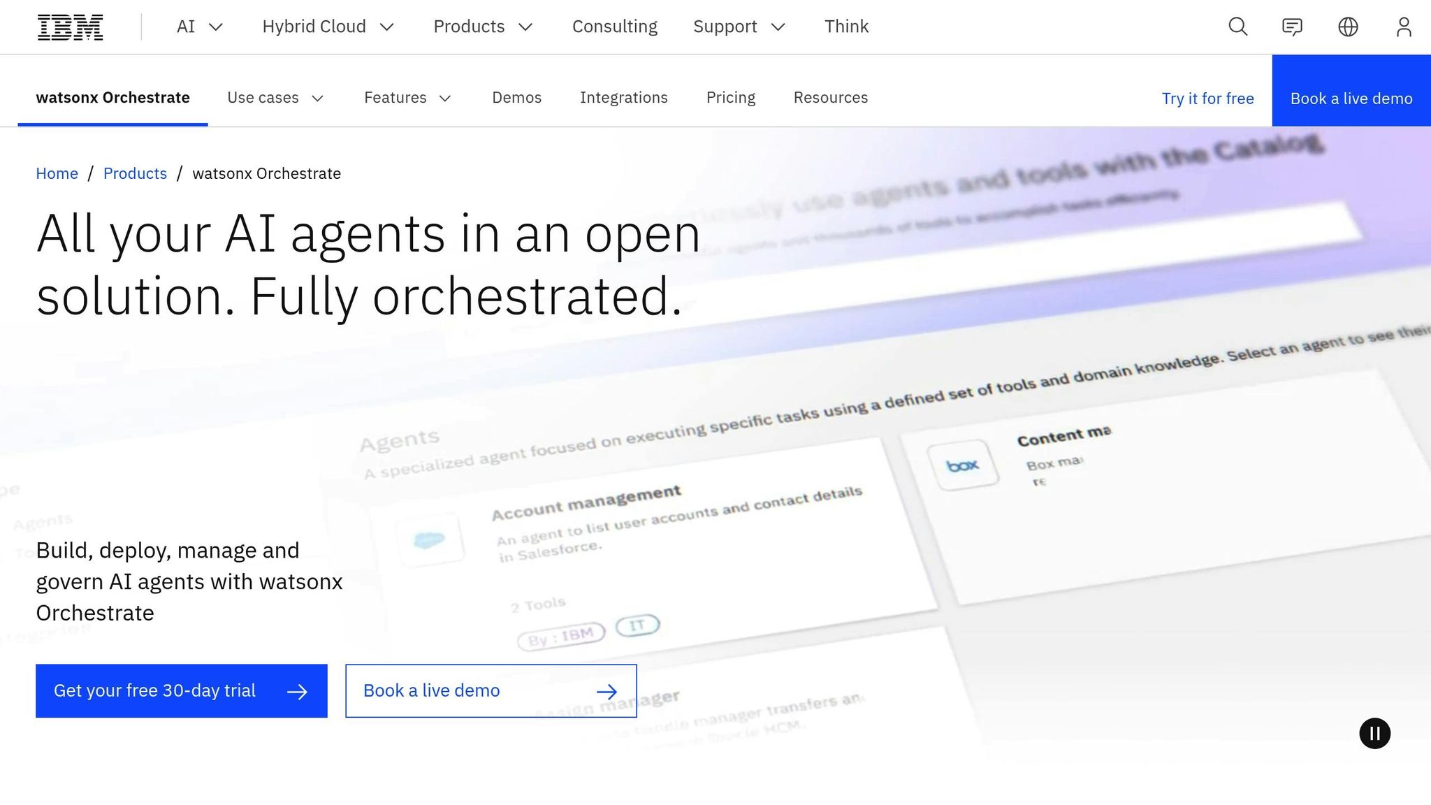Pause the background animation
The image size is (1431, 805).
1375,733
